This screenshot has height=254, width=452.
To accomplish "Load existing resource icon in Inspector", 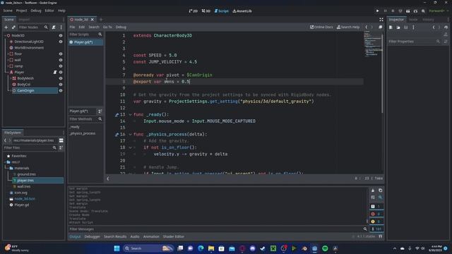I will point(398,28).
